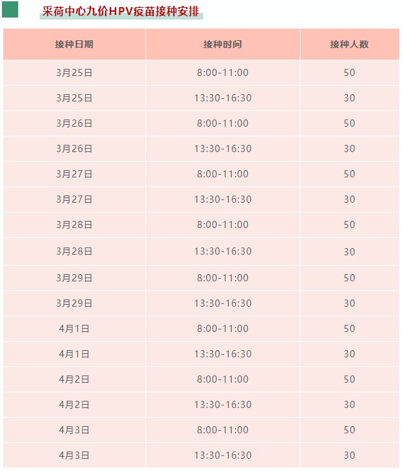Select the 3月26日 morning date cell
This screenshot has width=403, height=471.
(x=74, y=123)
